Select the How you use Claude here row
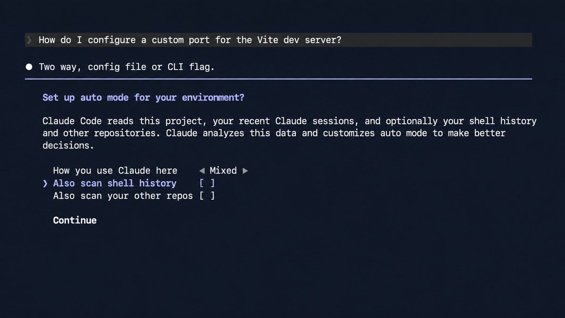The width and height of the screenshot is (565, 318). [150, 171]
